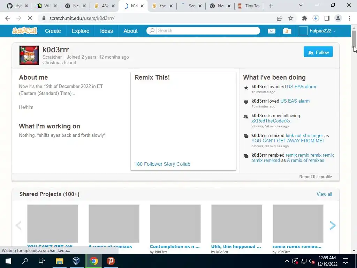Click the browser back arrow
357x268 pixels.
pyautogui.click(x=8, y=18)
